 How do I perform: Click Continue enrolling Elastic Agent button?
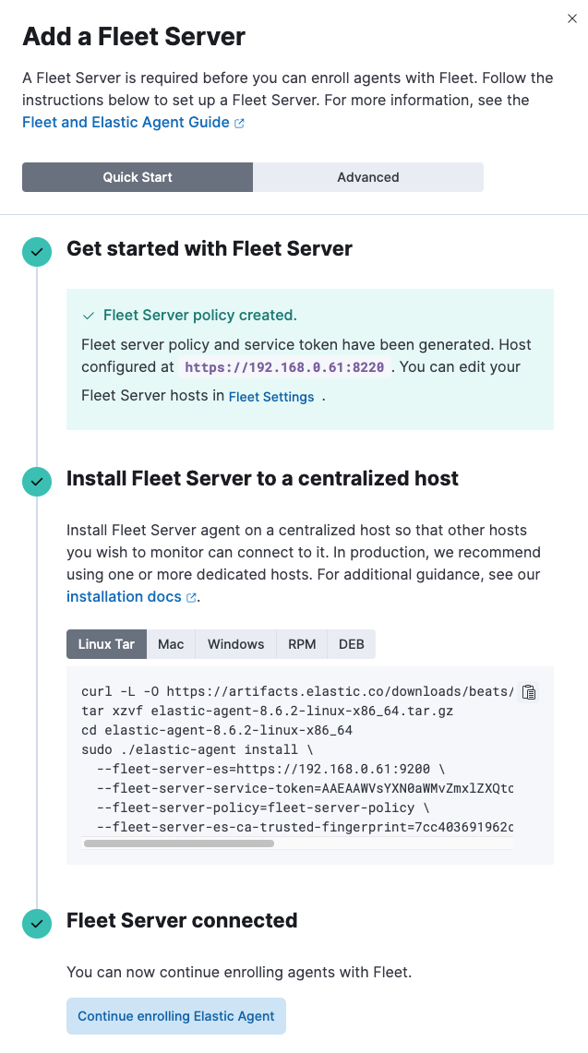click(176, 1016)
